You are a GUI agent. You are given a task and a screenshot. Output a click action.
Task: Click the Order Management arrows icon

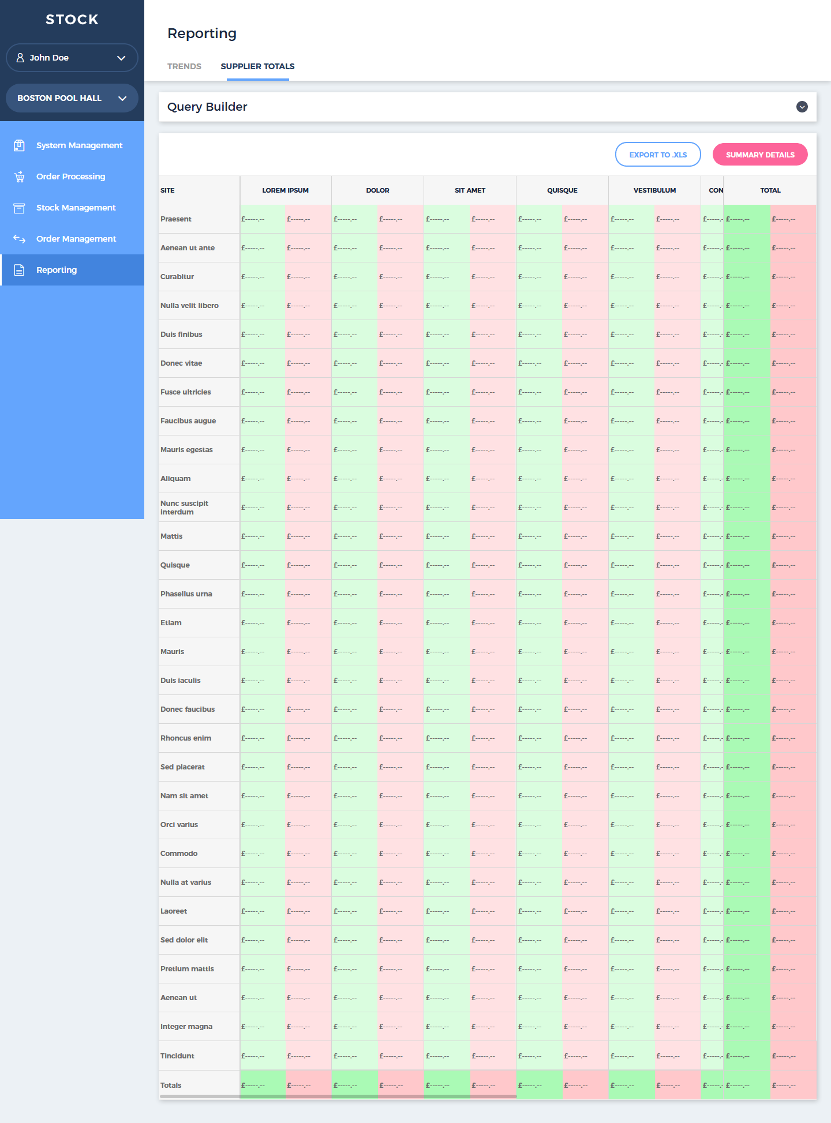point(19,239)
